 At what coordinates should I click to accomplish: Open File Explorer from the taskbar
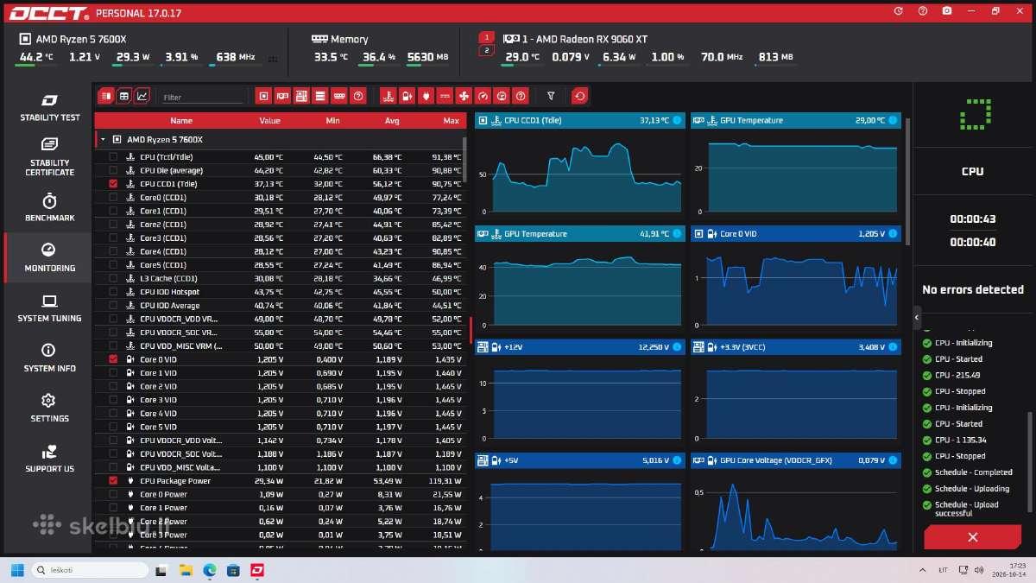[x=186, y=570]
